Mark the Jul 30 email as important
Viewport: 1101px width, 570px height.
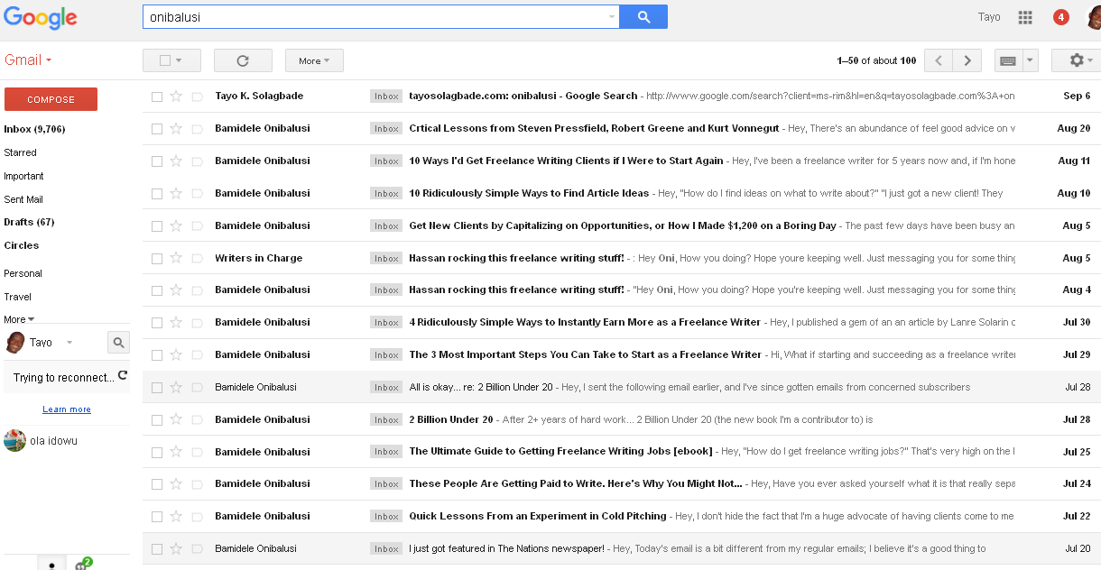coord(197,322)
